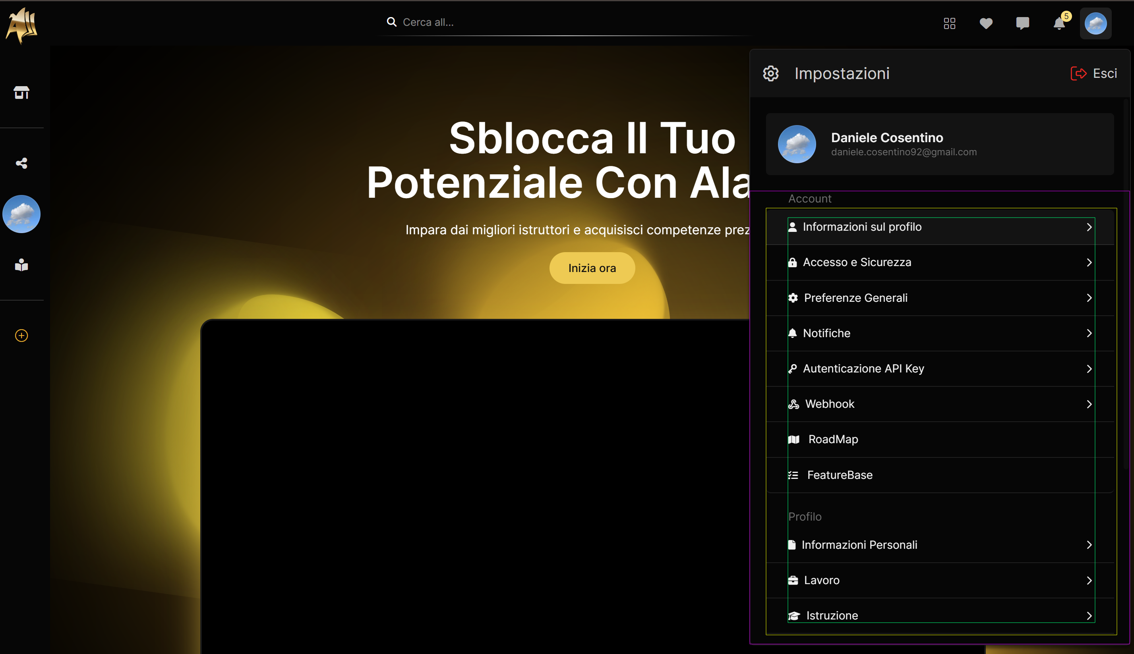
Task: Click Daniele Cosentino profile card avatar
Action: click(x=797, y=144)
